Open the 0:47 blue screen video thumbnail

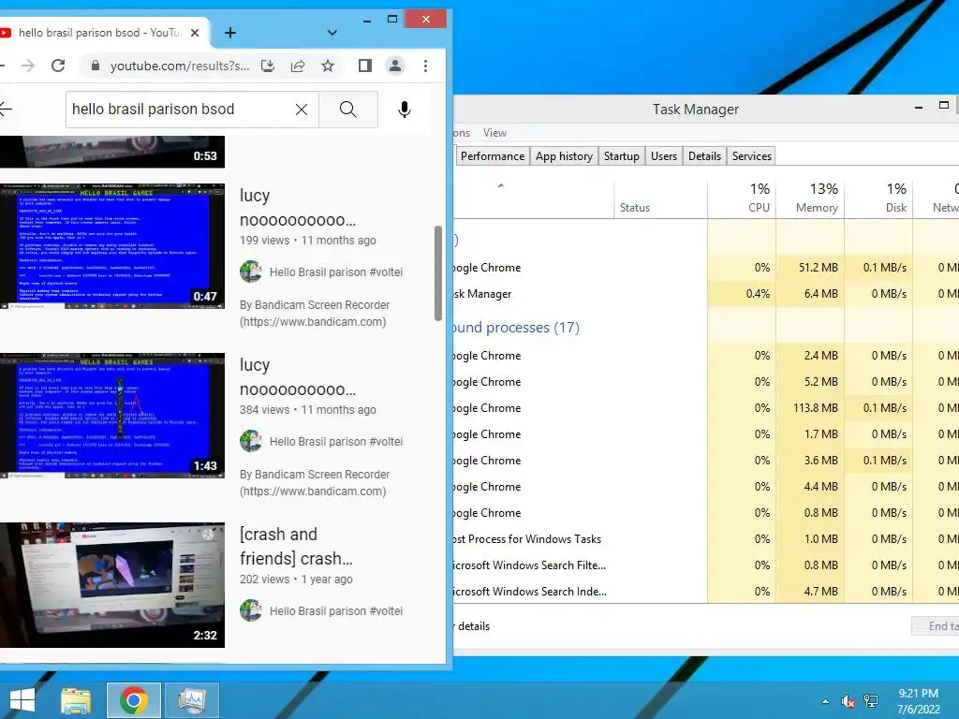(112, 246)
